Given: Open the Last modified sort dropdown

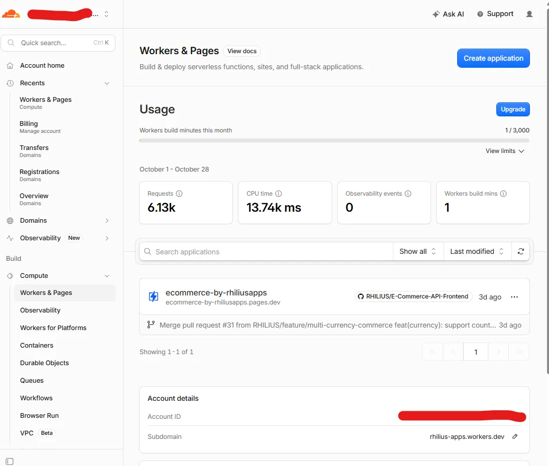Looking at the screenshot, I should click(477, 251).
